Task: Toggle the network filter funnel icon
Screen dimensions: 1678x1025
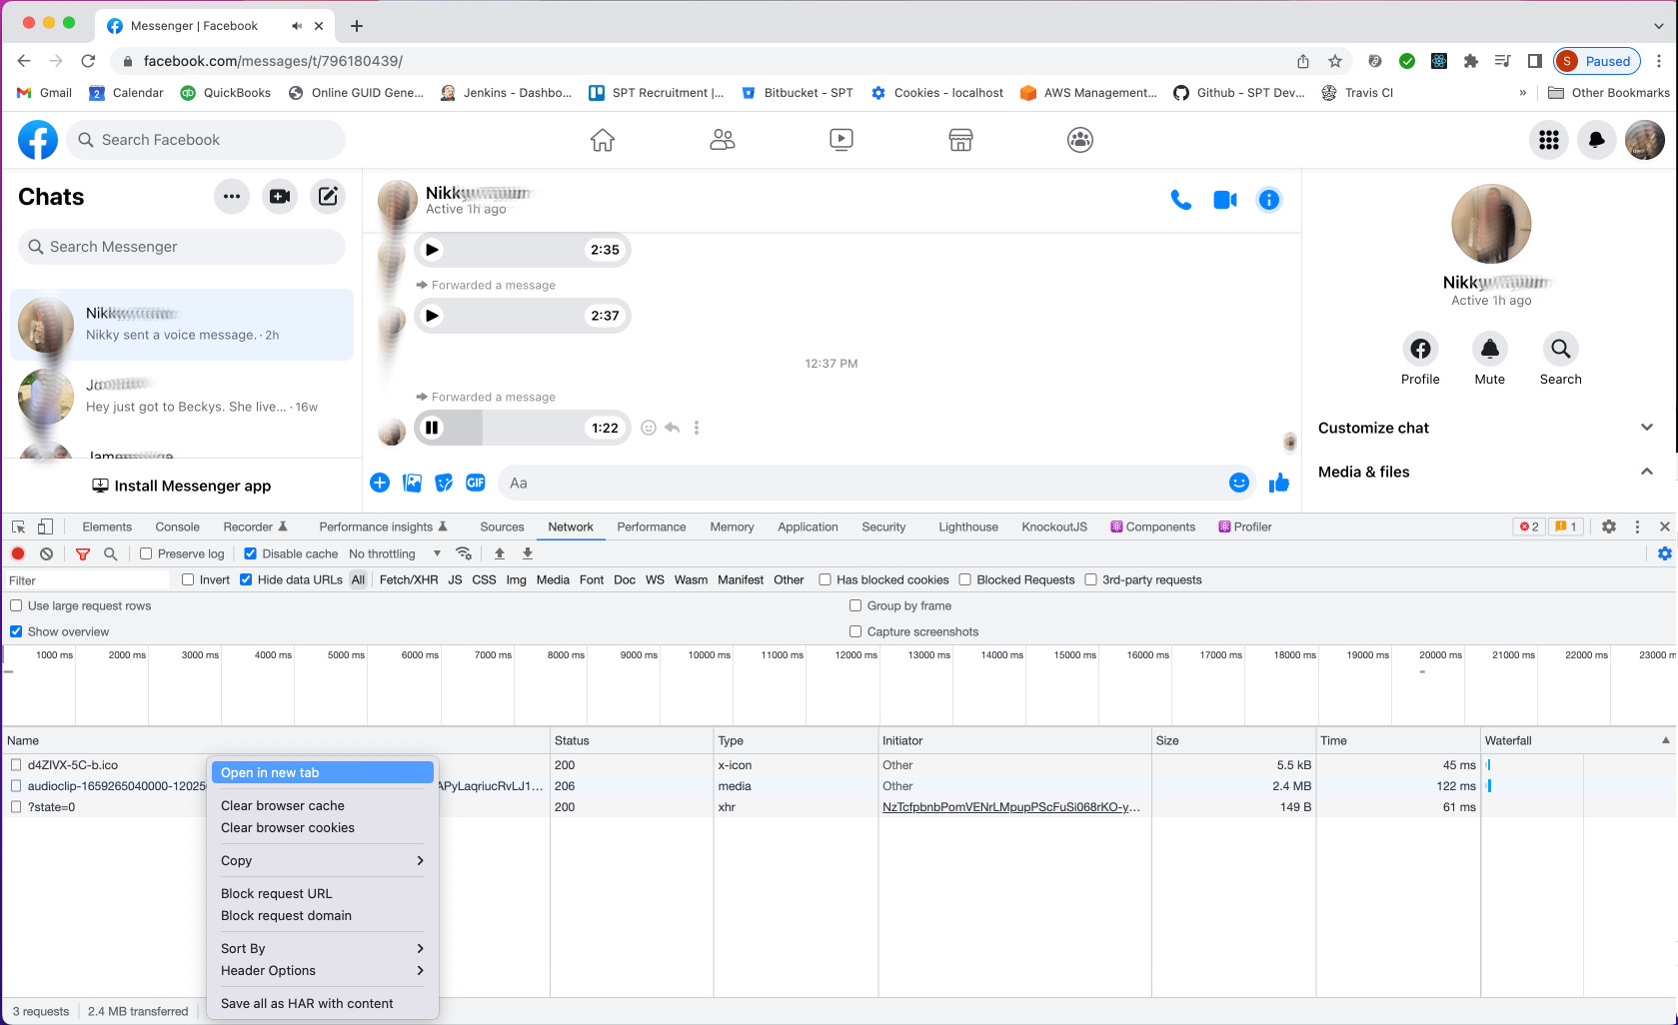Action: click(x=83, y=553)
